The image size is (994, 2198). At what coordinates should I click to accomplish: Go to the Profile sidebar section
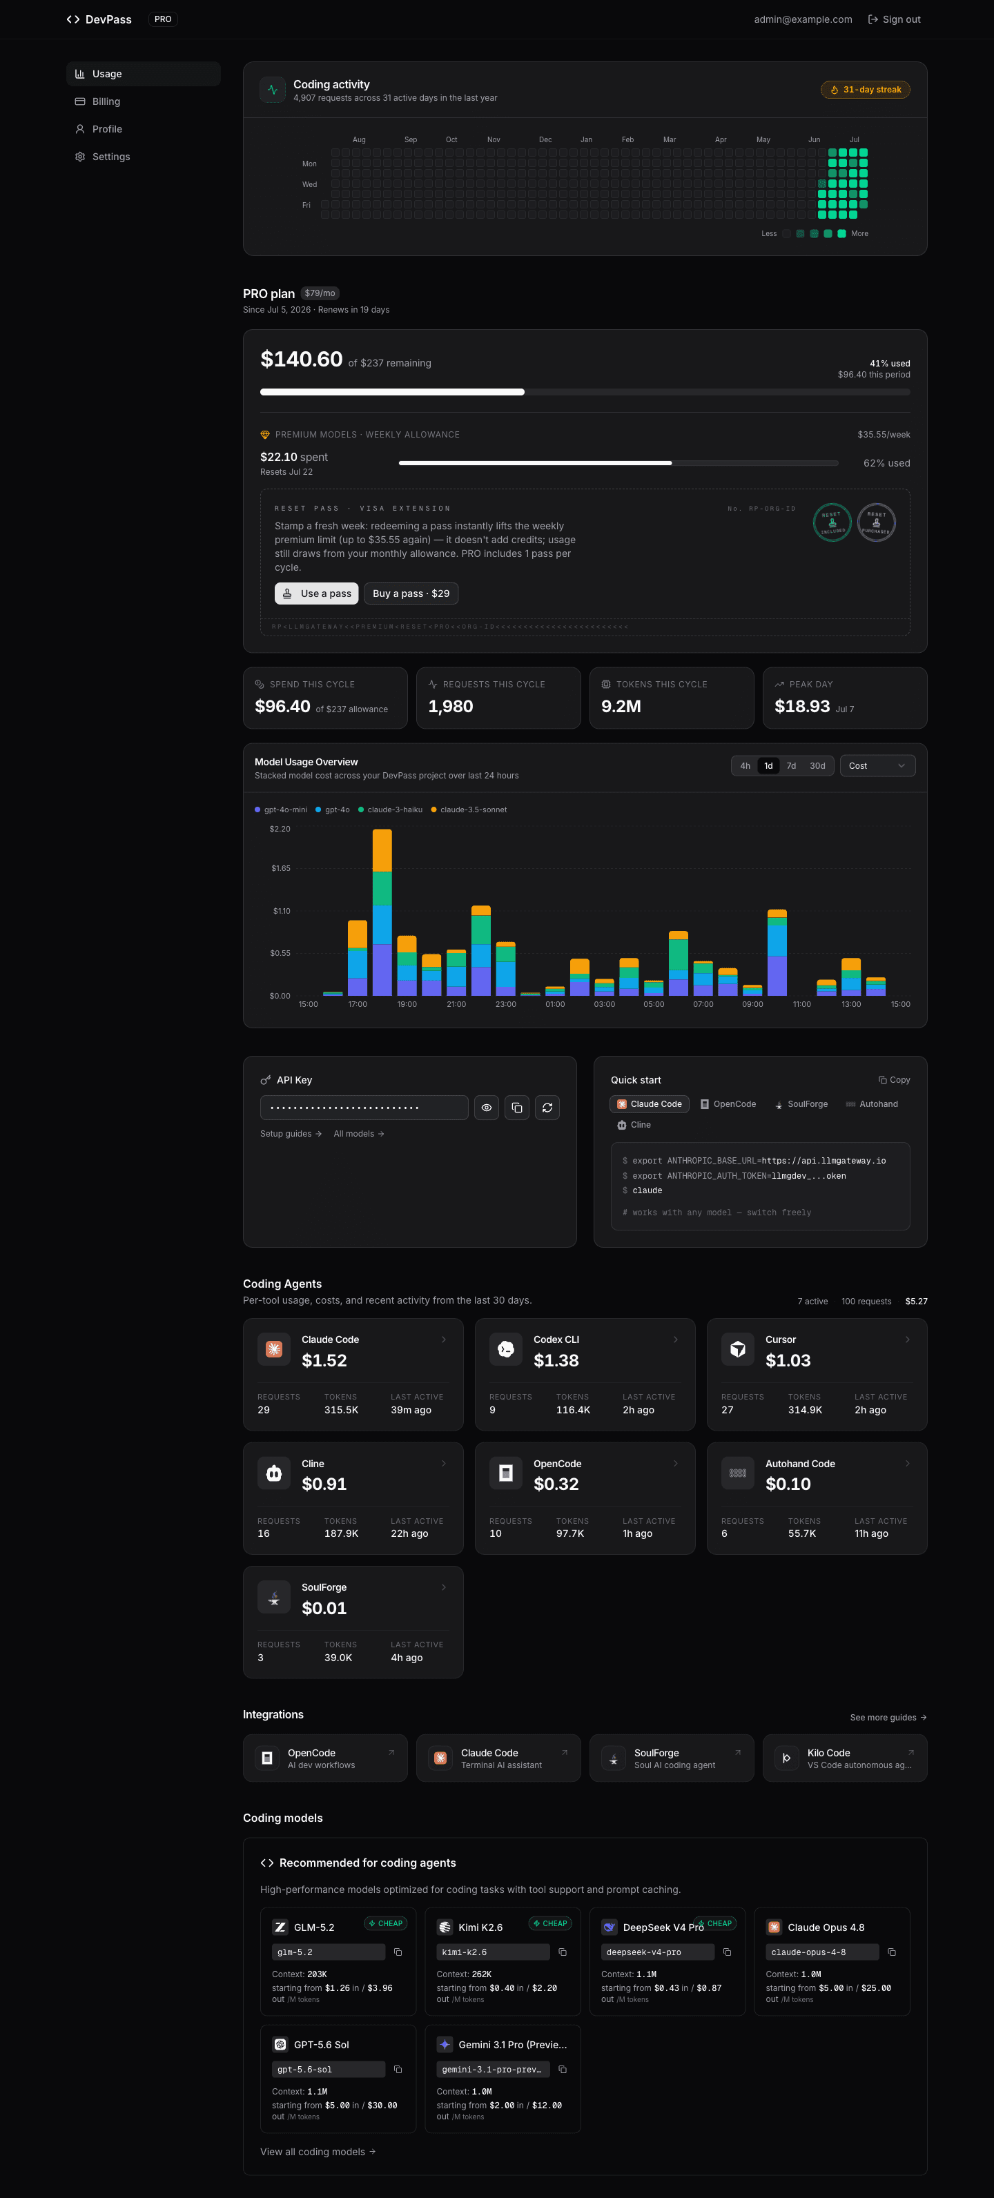144,129
